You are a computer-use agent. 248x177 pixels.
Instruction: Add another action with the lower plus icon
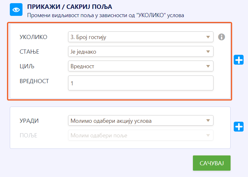[x=238, y=127]
